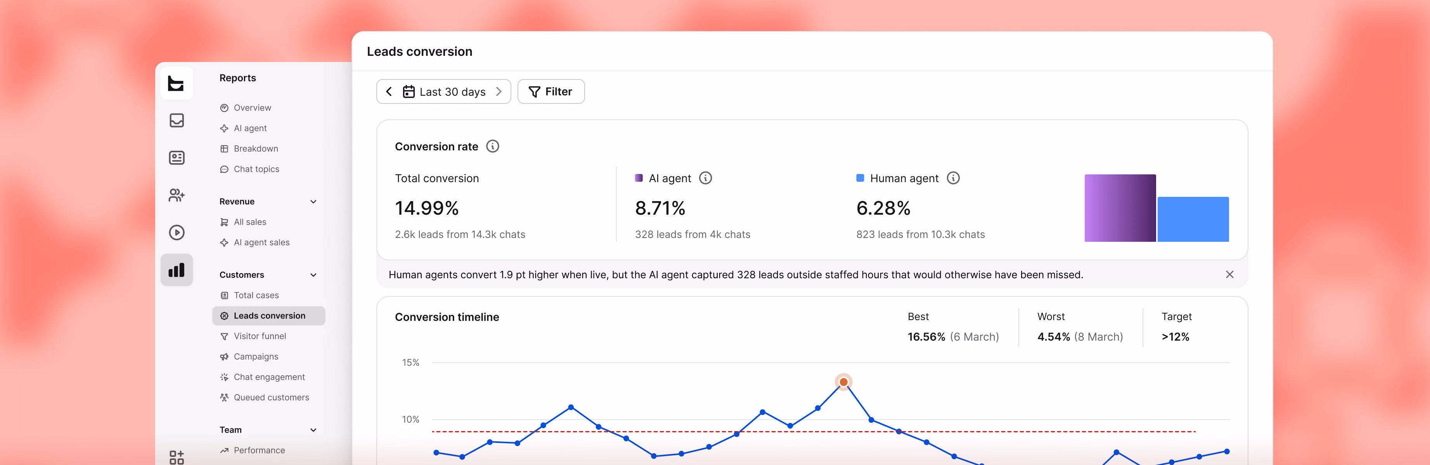The image size is (1430, 465).
Task: Click the Human agent info icon
Action: pyautogui.click(x=952, y=178)
